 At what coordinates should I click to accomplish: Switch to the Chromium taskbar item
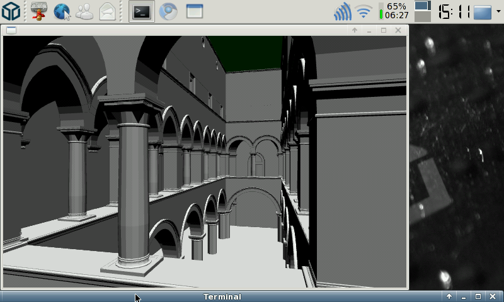168,11
